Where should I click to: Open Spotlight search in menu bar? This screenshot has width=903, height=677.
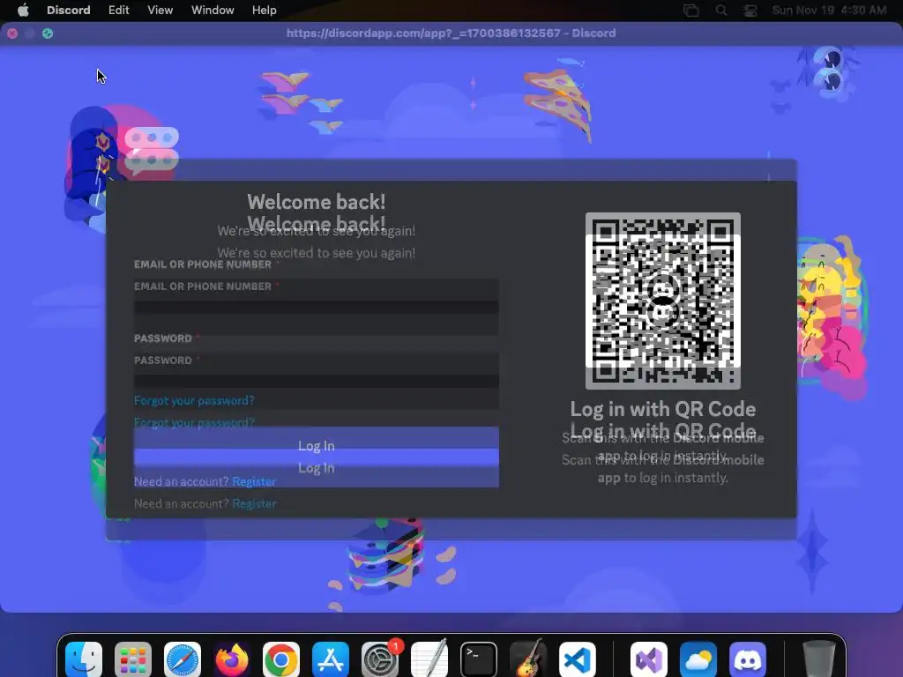pos(721,11)
